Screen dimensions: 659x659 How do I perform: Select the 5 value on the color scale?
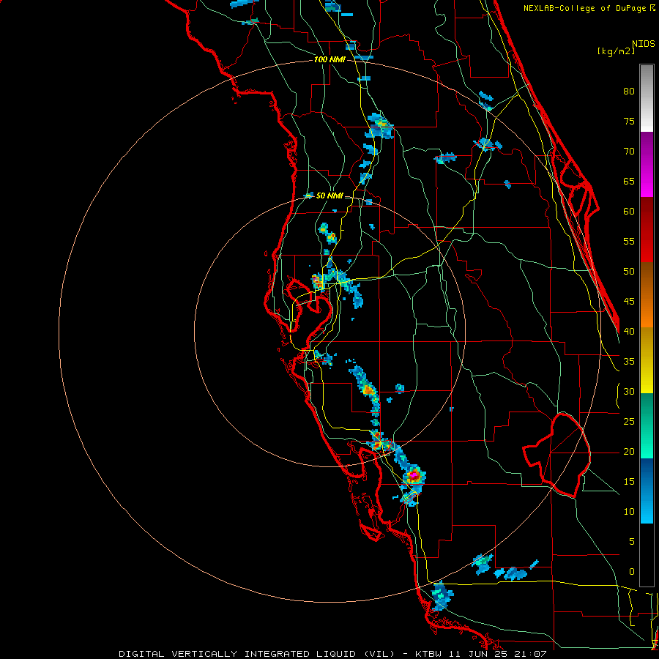pos(632,541)
